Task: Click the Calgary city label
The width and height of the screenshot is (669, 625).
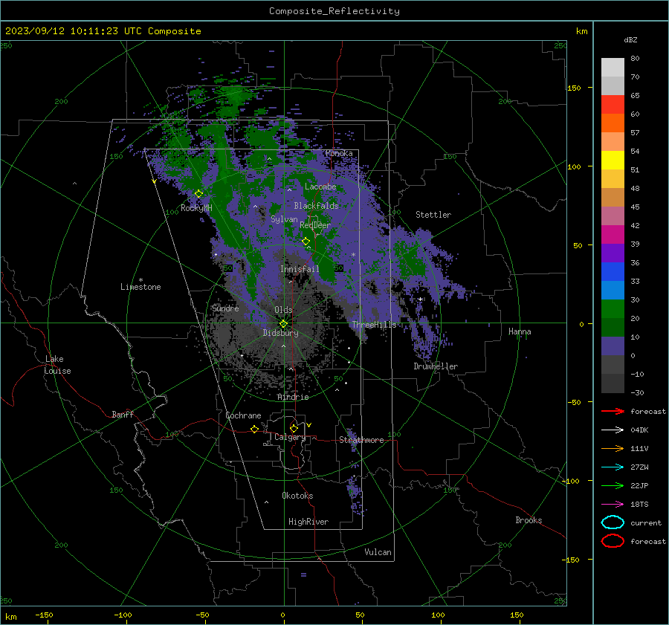Action: pos(290,437)
